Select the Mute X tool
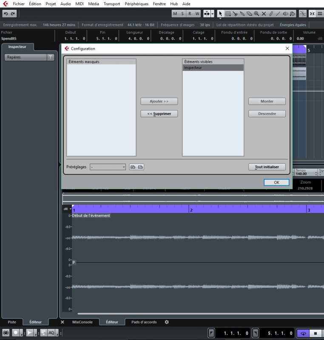 [264, 14]
